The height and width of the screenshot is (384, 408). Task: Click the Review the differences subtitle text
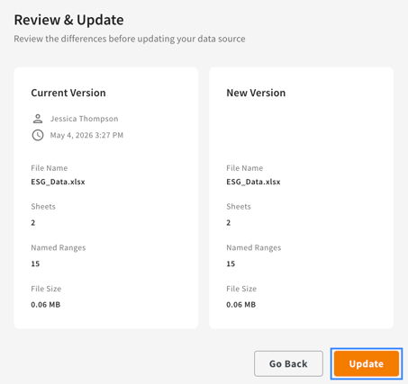pos(130,39)
